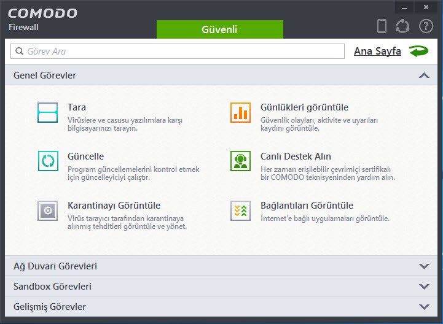Click 'Program güncellemelerini kontrol etmek' description

tap(133, 169)
